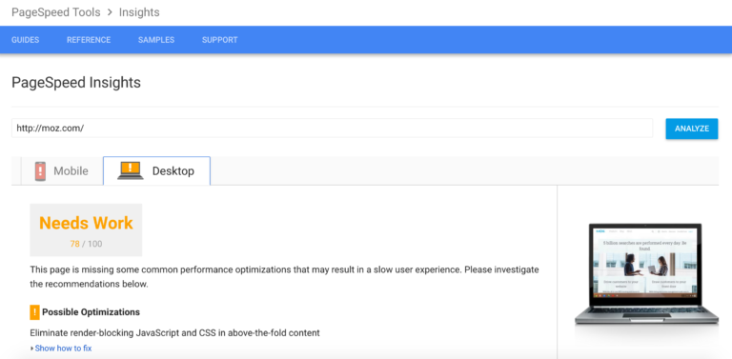The image size is (732, 359).
Task: Select the Desktop tab
Action: (157, 171)
